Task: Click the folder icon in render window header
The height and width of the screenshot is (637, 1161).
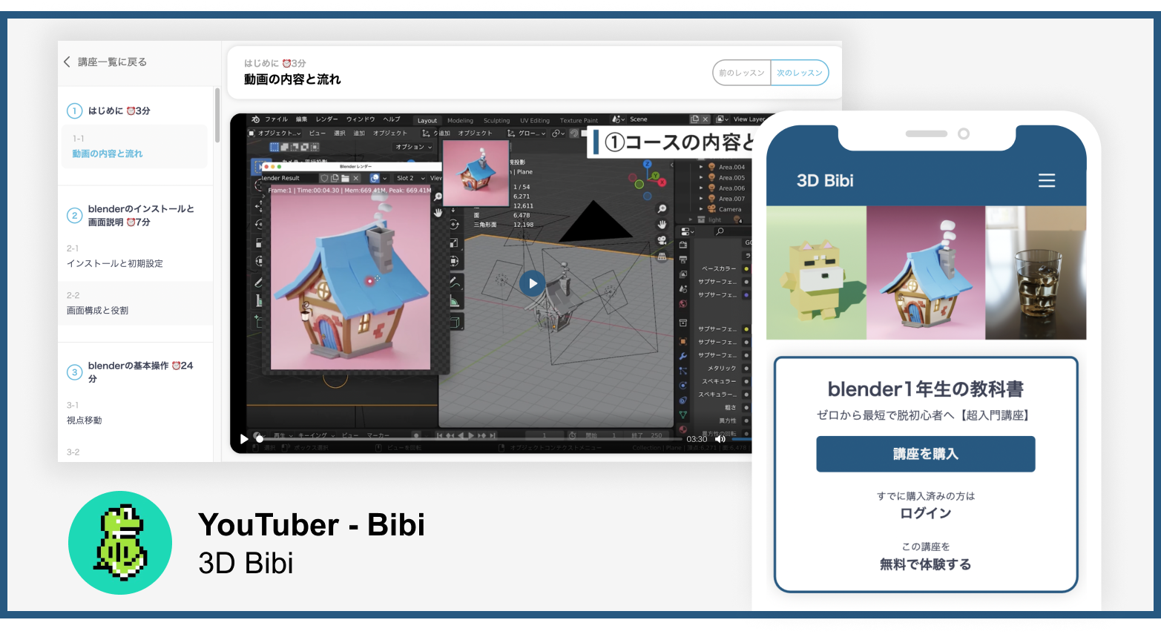Action: coord(345,178)
